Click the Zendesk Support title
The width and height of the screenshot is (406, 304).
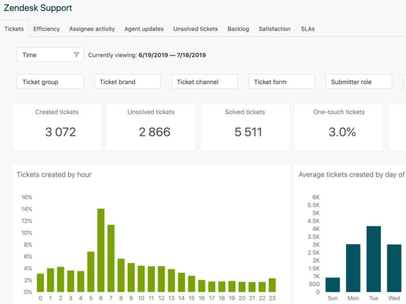tap(38, 8)
